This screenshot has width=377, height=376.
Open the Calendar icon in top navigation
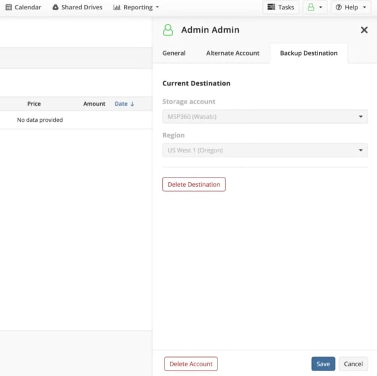coord(9,8)
